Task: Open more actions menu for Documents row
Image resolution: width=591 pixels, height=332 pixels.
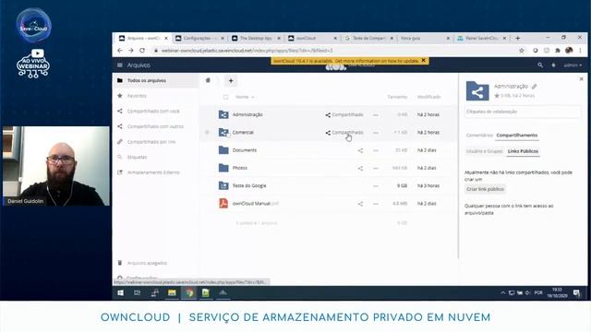Action: 376,150
